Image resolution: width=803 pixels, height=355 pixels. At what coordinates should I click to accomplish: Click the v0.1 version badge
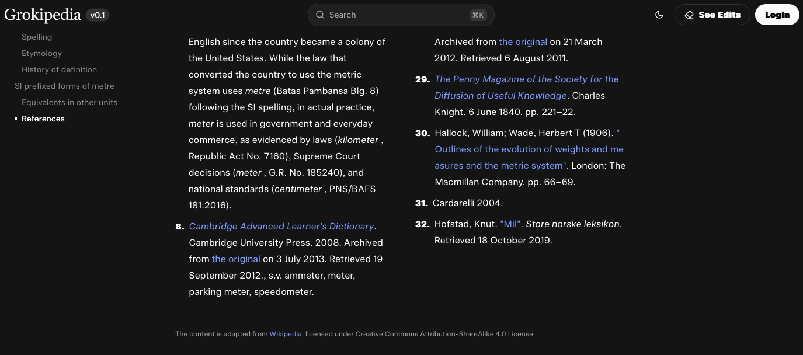point(98,15)
